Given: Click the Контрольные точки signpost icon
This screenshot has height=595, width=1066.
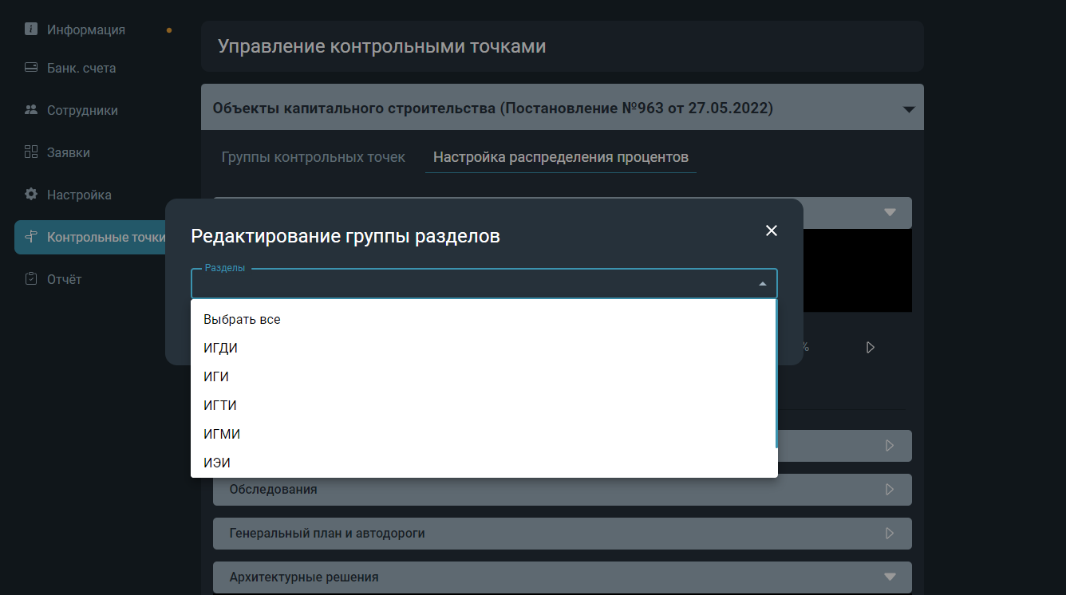Looking at the screenshot, I should [31, 237].
